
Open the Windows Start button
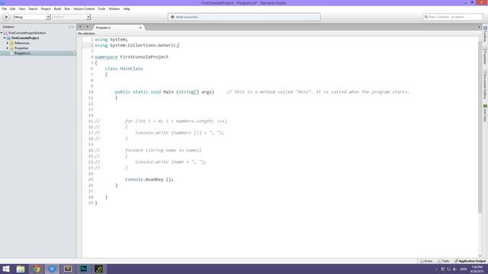click(6, 269)
